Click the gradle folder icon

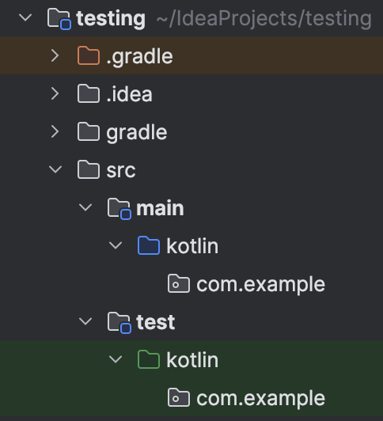pos(89,131)
